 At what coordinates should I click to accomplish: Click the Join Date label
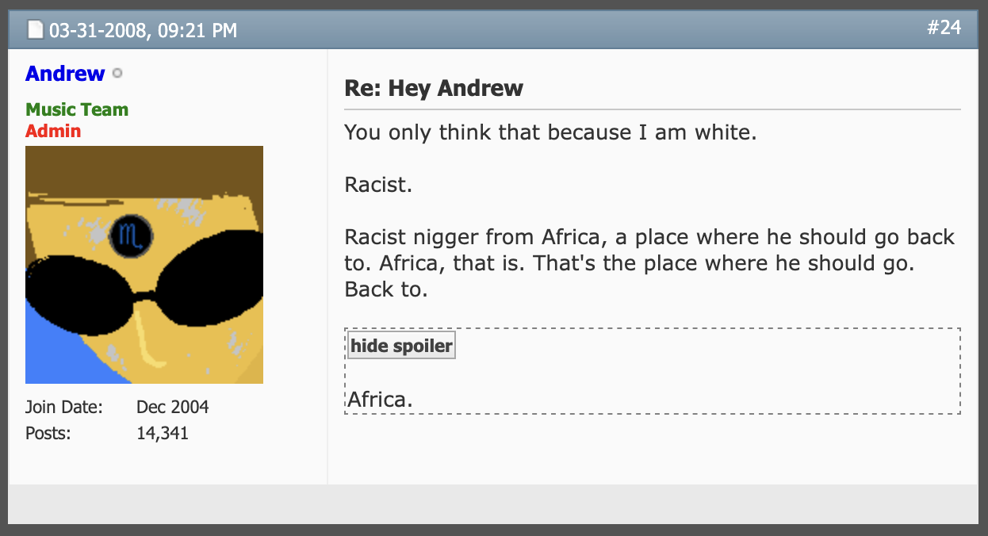[64, 408]
